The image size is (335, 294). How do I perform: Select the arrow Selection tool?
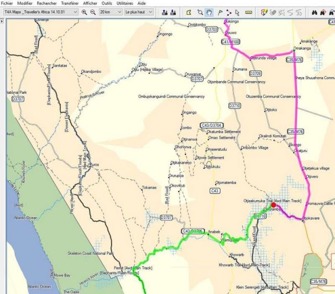click(x=237, y=13)
